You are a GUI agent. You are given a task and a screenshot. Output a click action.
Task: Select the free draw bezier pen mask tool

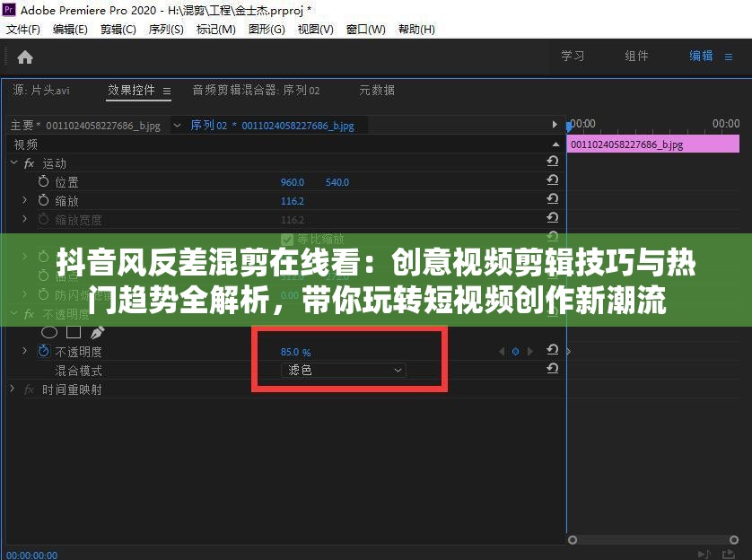(x=97, y=331)
